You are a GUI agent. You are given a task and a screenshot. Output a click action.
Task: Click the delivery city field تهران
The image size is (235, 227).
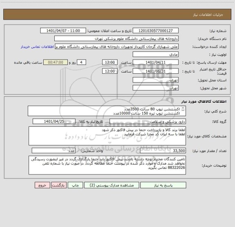(155, 88)
